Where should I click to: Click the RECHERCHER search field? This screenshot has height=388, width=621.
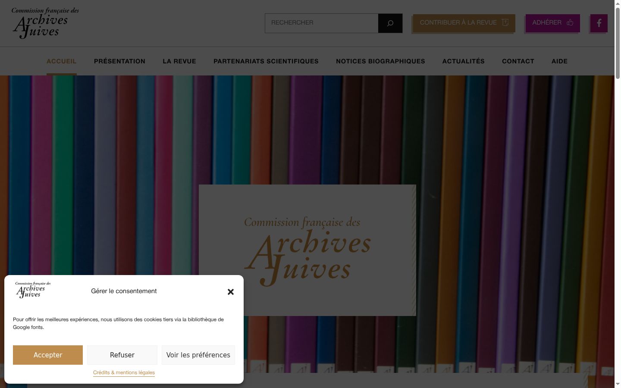pyautogui.click(x=322, y=23)
